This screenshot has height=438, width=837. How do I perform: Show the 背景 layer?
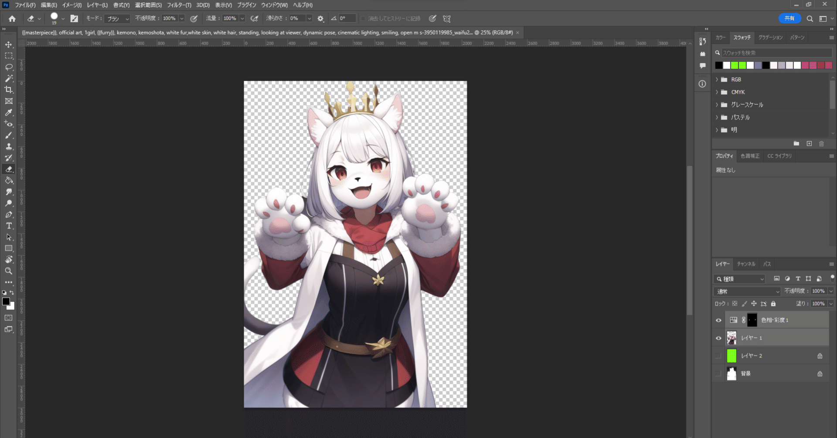pos(718,374)
